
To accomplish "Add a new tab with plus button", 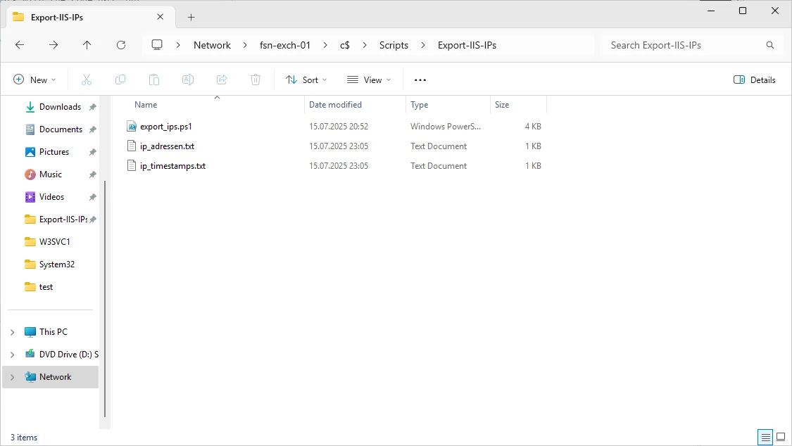I will click(191, 17).
